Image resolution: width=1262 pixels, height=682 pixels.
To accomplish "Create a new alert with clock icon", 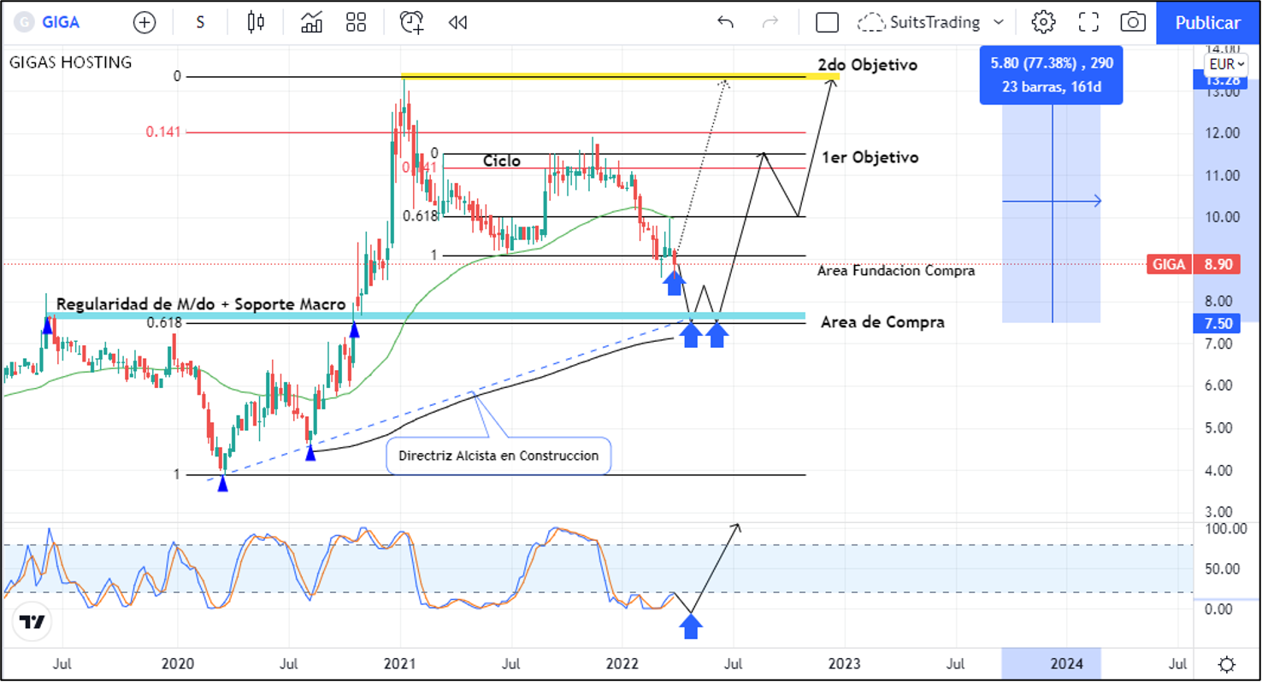I will (x=411, y=22).
